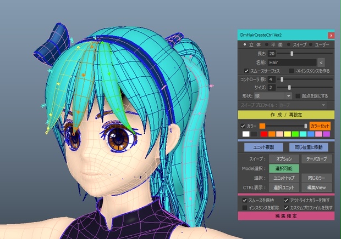The image size is (341, 239).
Task: Click the サイズ slider handle
Action: [289, 88]
